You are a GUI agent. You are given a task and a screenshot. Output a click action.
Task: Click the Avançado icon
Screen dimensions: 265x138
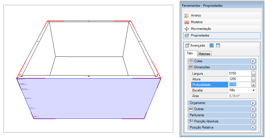click(x=187, y=45)
